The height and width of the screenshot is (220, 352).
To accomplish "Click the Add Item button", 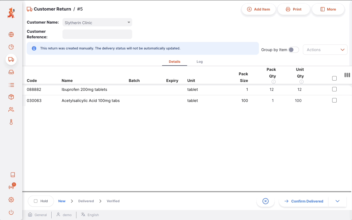I will pos(259,9).
